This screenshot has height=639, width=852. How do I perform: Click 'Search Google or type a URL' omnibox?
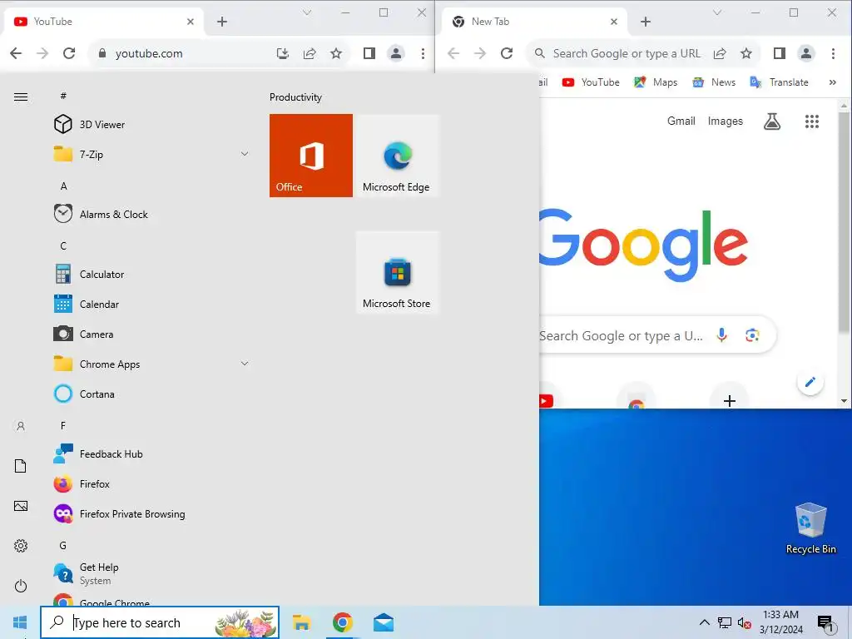click(x=627, y=53)
